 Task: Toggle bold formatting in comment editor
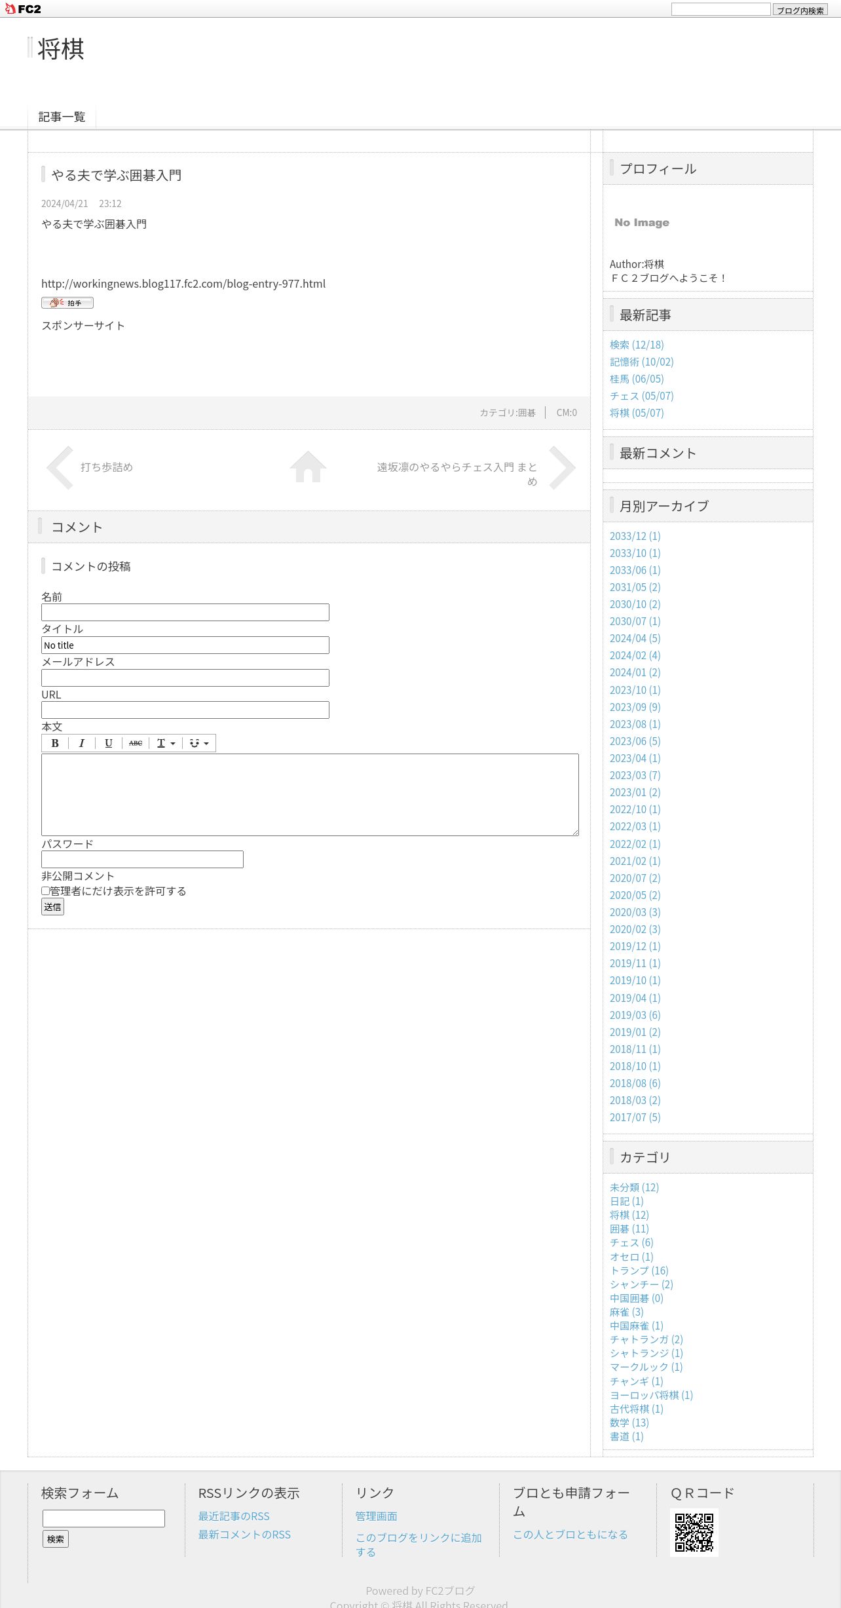click(x=55, y=743)
